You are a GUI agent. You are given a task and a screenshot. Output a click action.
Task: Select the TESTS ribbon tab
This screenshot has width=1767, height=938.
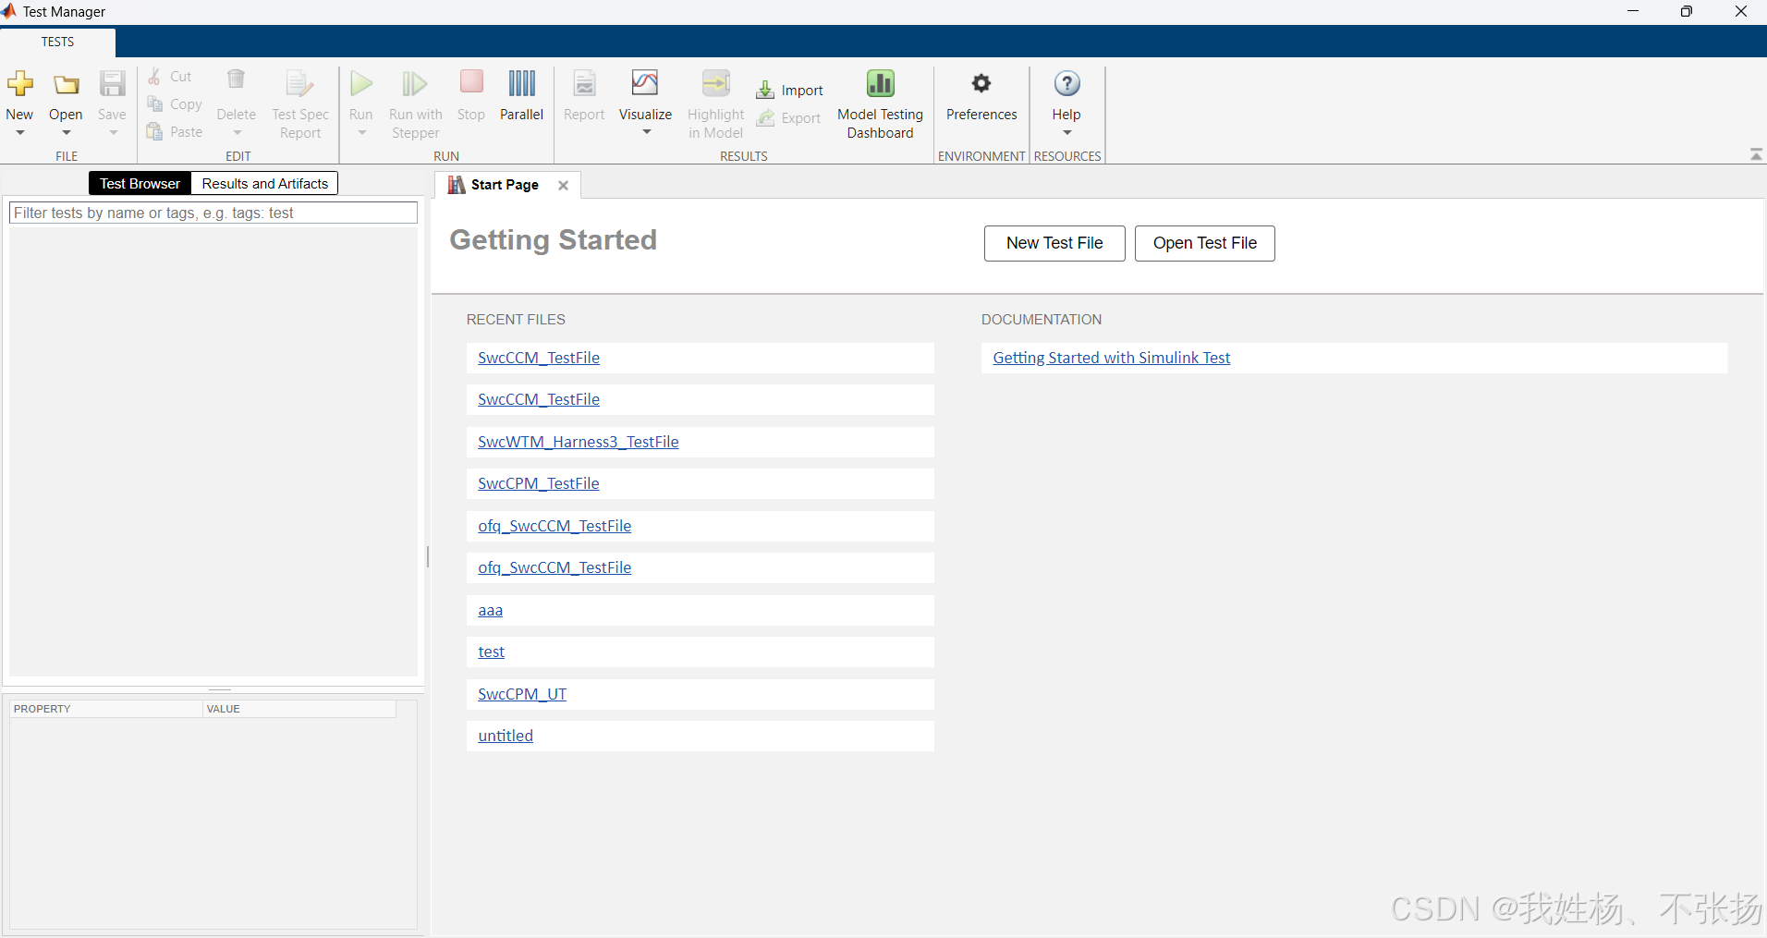pyautogui.click(x=57, y=43)
